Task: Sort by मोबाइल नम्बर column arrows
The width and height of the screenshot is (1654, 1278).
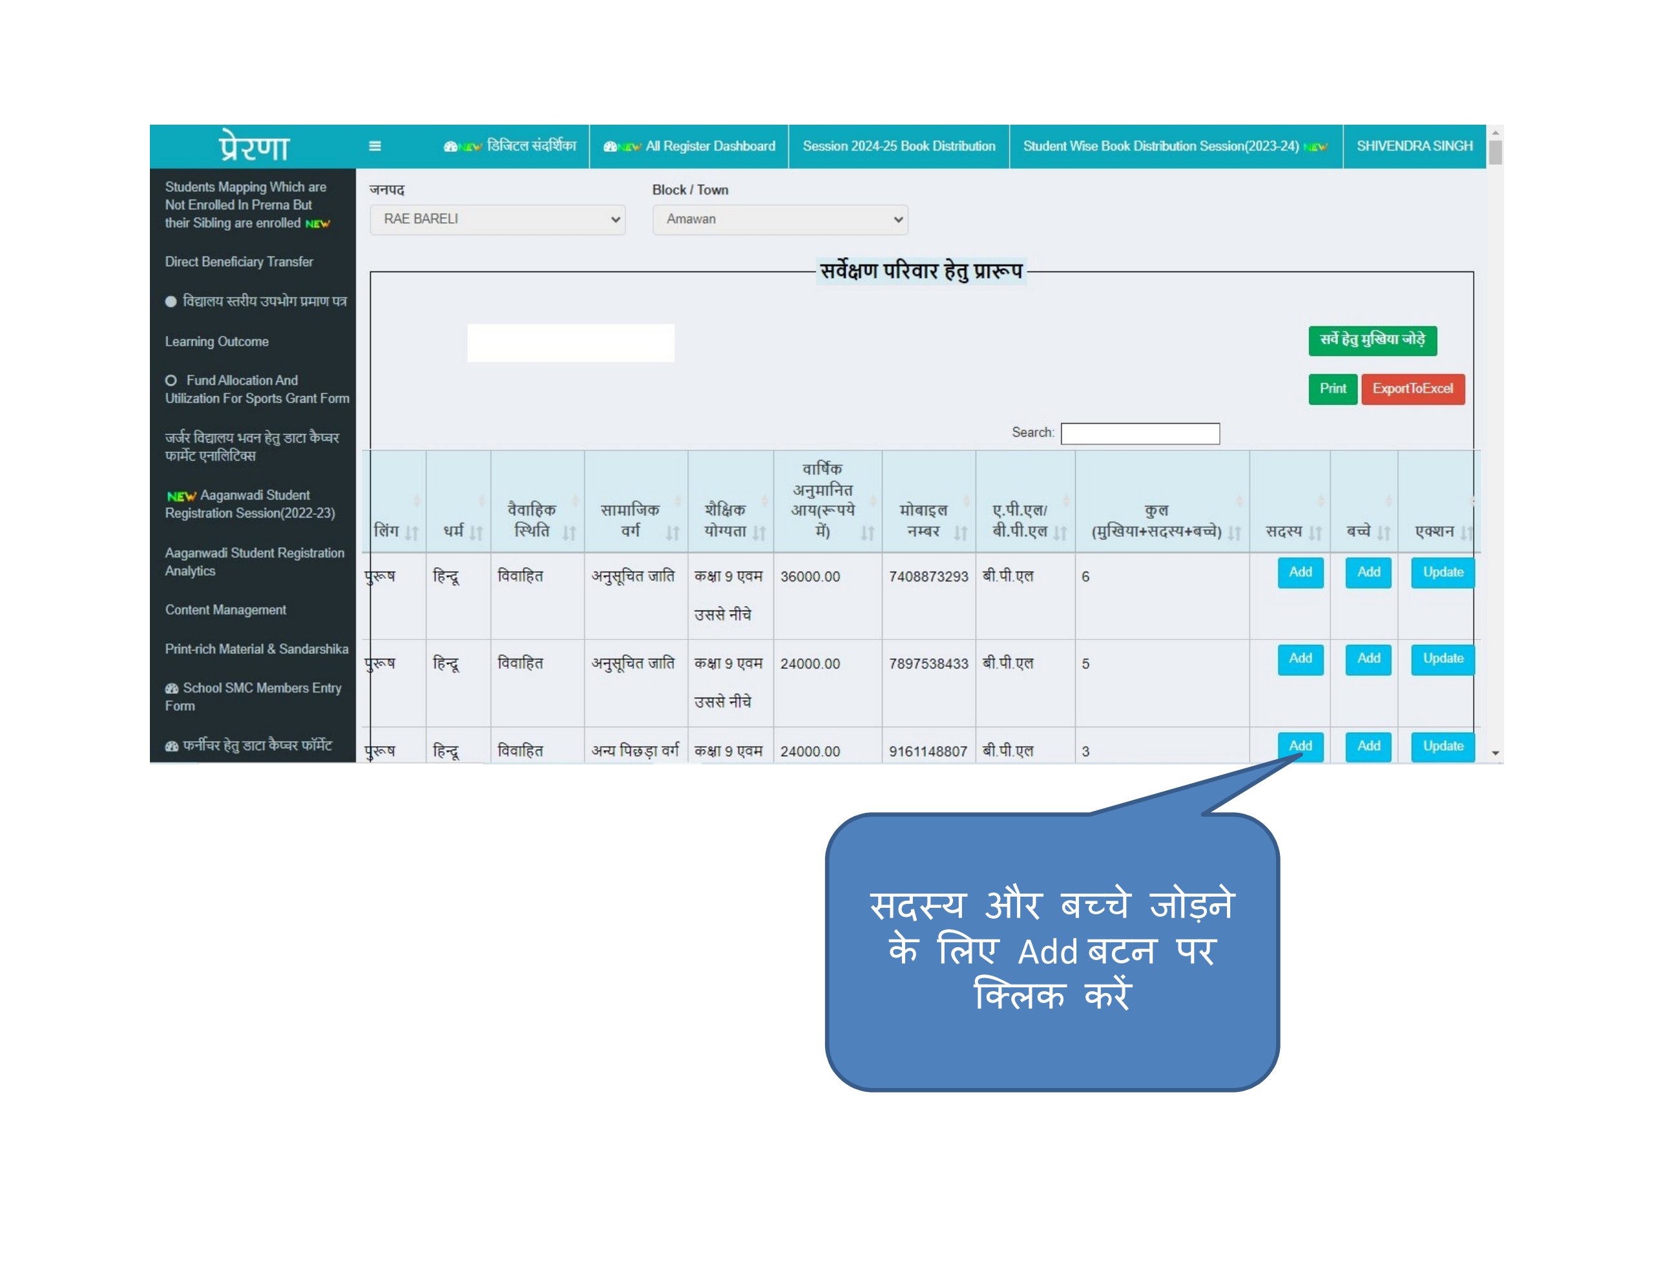Action: pyautogui.click(x=961, y=532)
